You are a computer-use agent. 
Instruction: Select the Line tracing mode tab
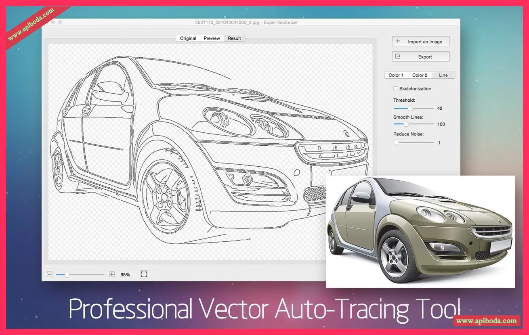tap(443, 75)
